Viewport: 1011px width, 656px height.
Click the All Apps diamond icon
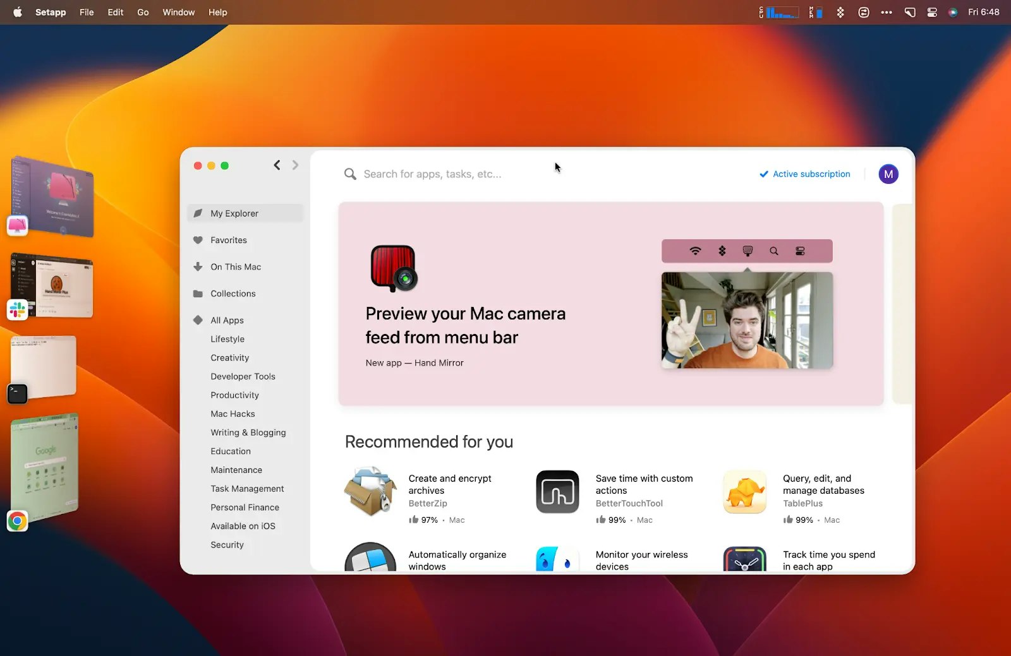click(198, 320)
